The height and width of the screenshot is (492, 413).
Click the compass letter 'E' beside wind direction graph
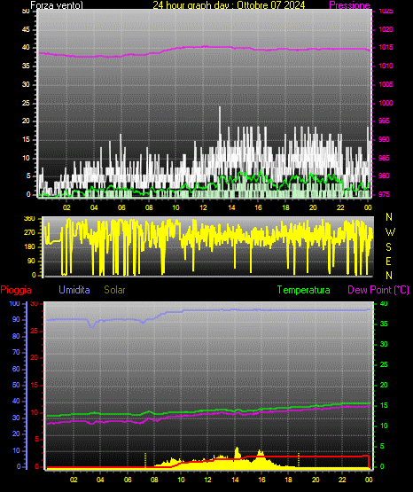click(388, 261)
